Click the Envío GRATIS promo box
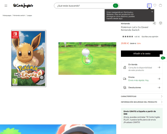The width and height of the screenshot is (167, 134). [x=142, y=118]
